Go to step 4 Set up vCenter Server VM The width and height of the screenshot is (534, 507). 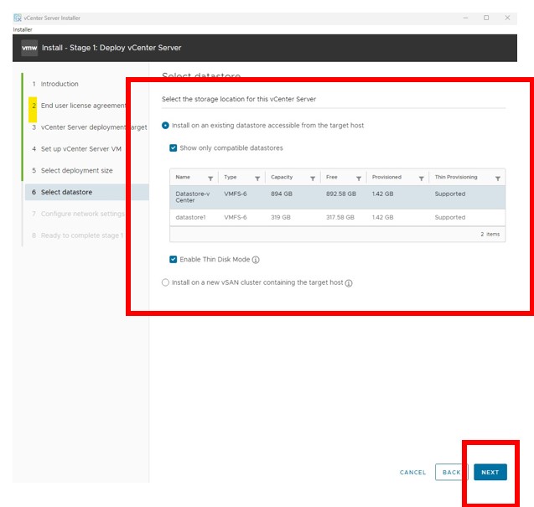pos(81,149)
